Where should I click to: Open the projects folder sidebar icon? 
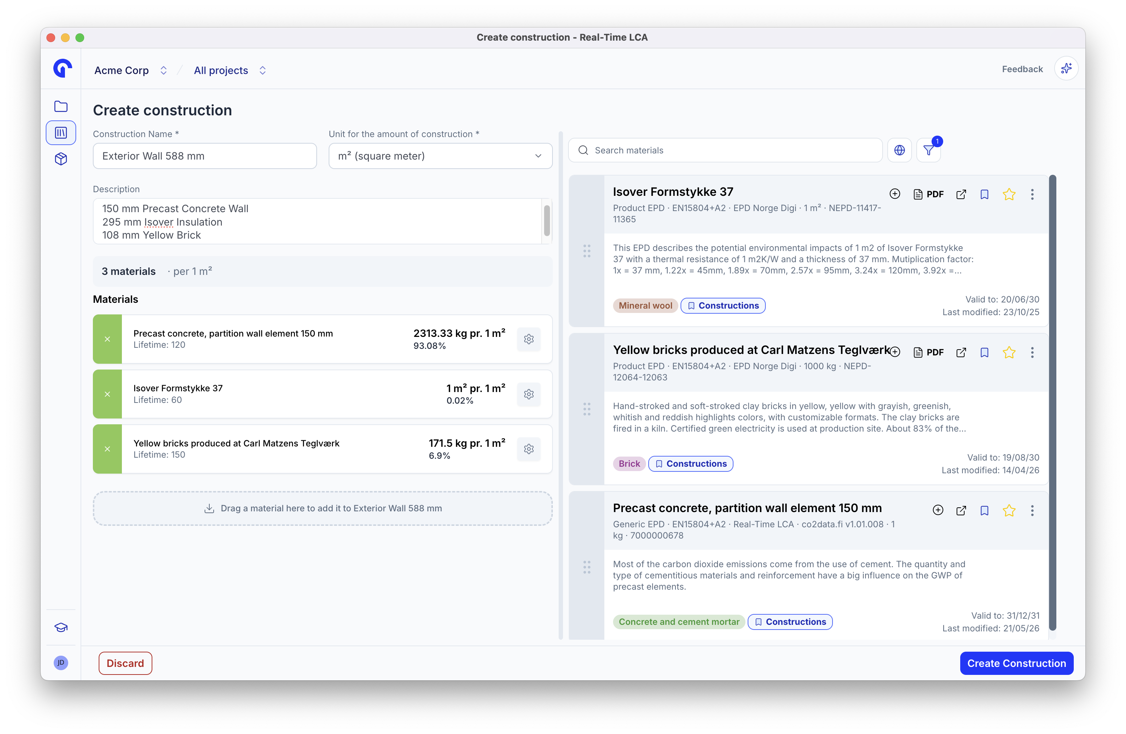click(x=61, y=106)
